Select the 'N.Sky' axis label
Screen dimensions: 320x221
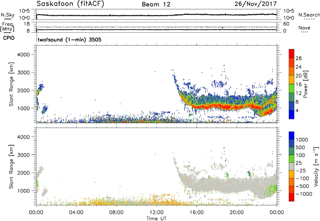tap(8, 15)
